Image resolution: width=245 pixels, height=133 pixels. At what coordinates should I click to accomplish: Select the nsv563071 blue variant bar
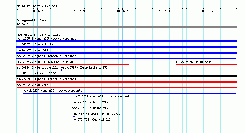(127, 47)
